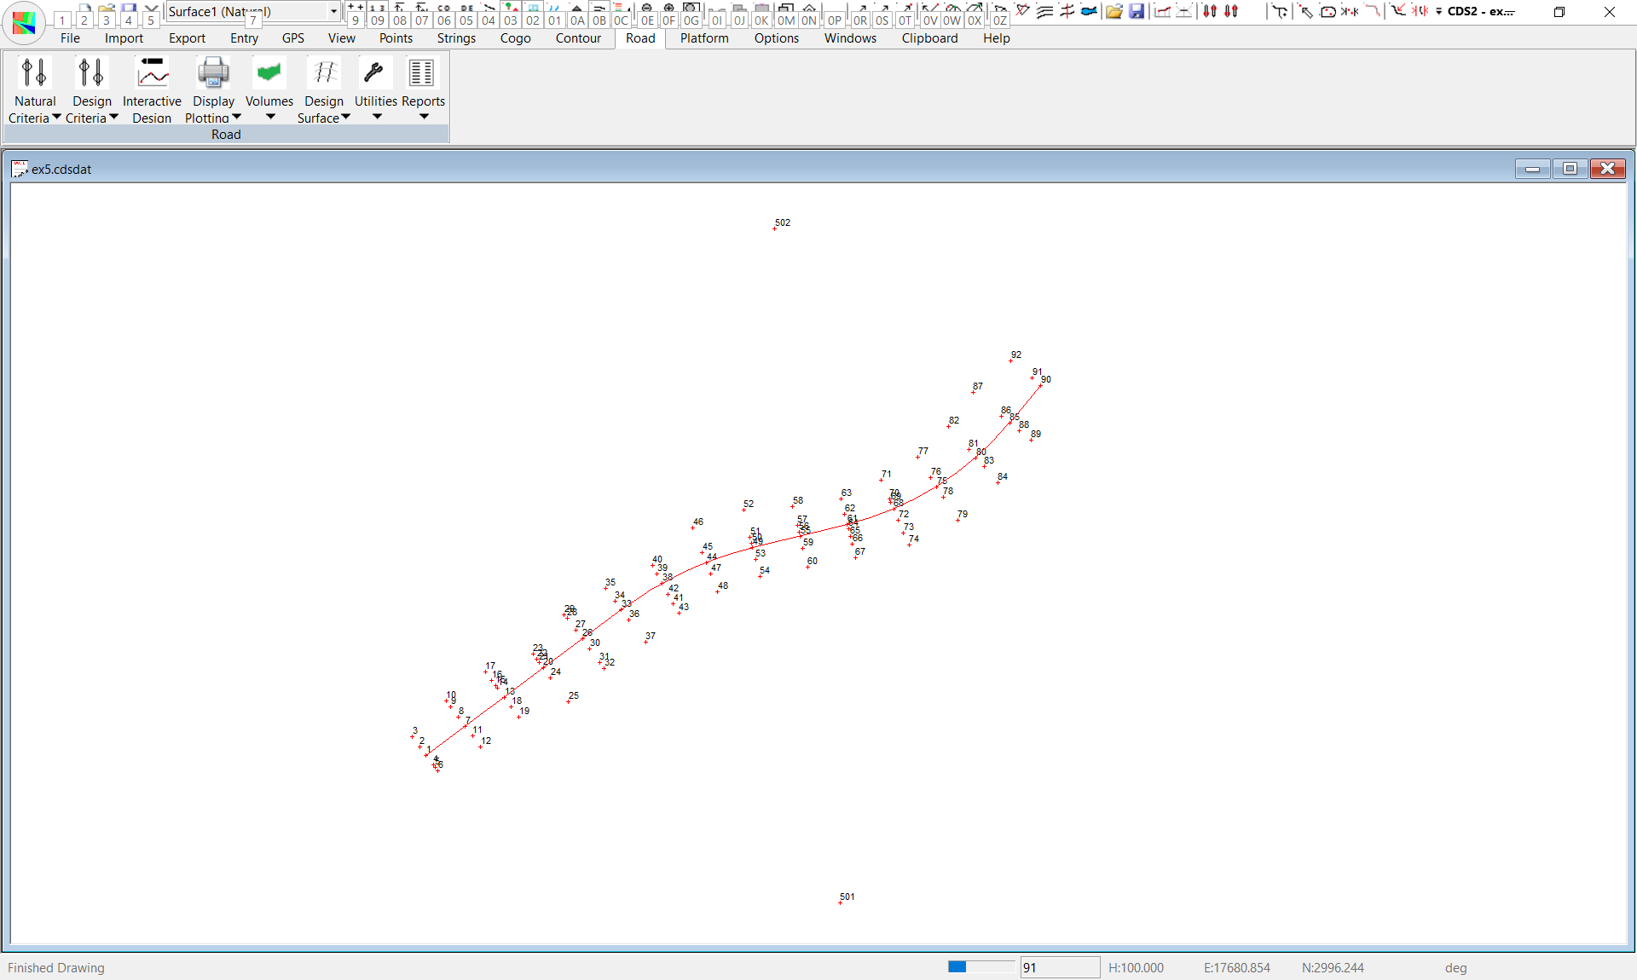Click the Reports icon in ribbon
This screenshot has height=980, width=1637.
click(422, 73)
